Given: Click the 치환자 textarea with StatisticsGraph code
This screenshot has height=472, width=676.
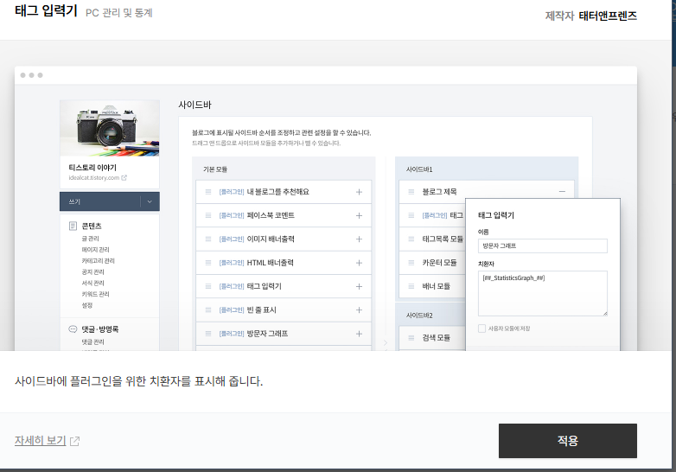Looking at the screenshot, I should 542,293.
